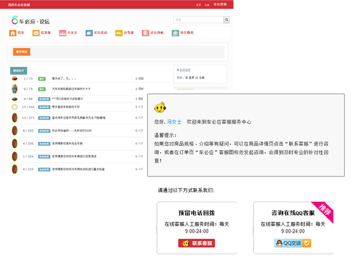Open post 汽车改装轮毂能过年审吗？？？
351x263 pixels.
tap(71, 89)
